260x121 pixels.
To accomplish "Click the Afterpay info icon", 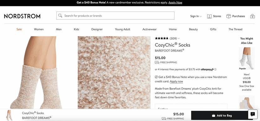I will click(x=215, y=69).
